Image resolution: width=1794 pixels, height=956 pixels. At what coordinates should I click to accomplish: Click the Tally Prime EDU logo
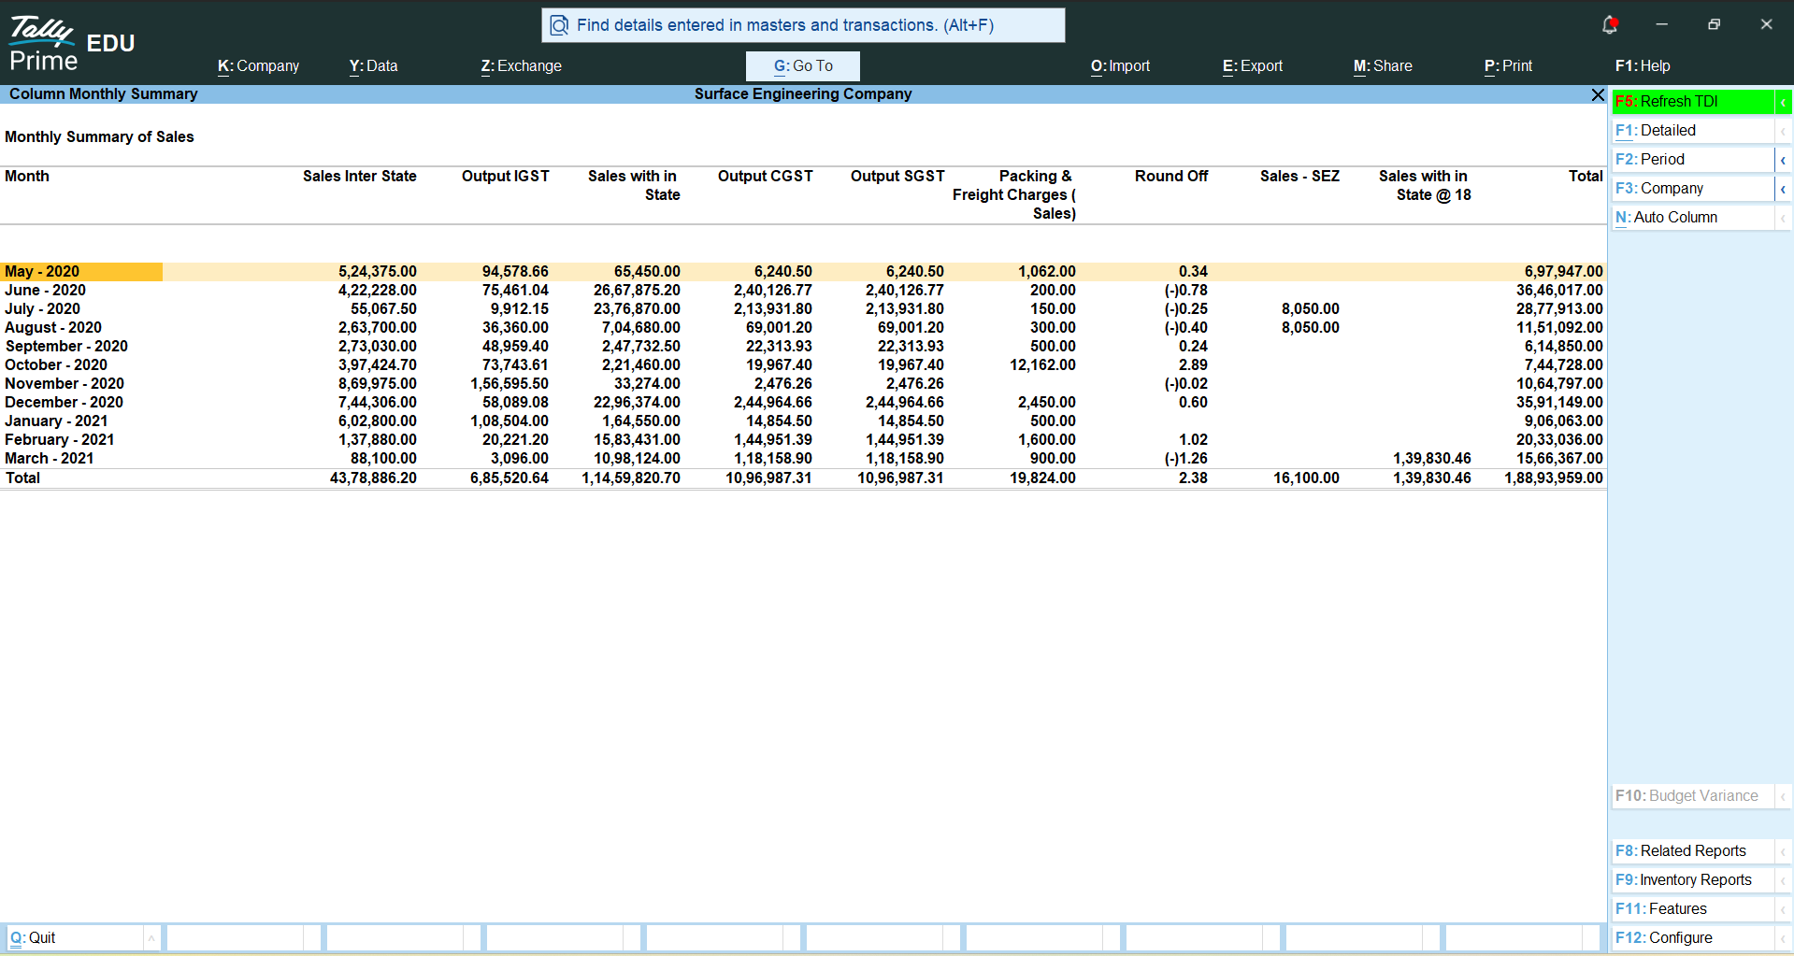[x=72, y=44]
